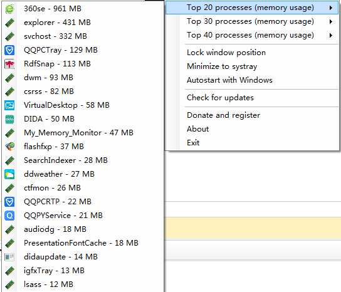Toggle Lock window position option
This screenshot has height=292, width=341.
(x=226, y=53)
